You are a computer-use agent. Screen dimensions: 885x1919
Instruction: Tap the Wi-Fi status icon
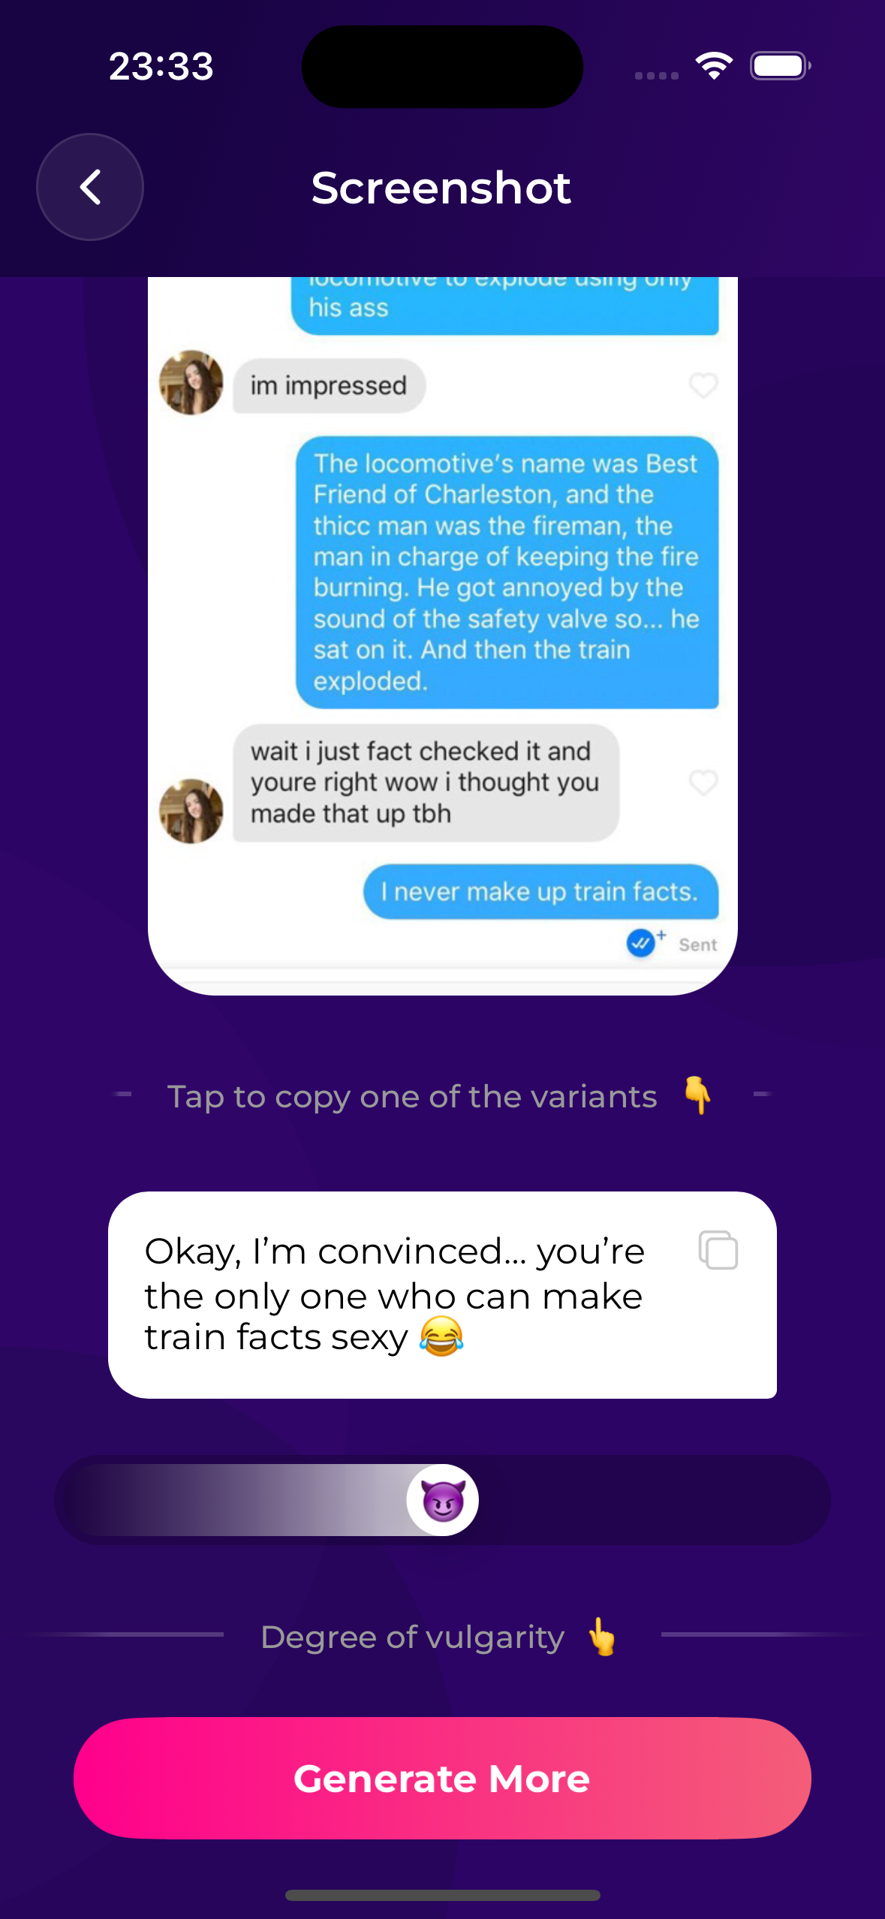click(714, 66)
